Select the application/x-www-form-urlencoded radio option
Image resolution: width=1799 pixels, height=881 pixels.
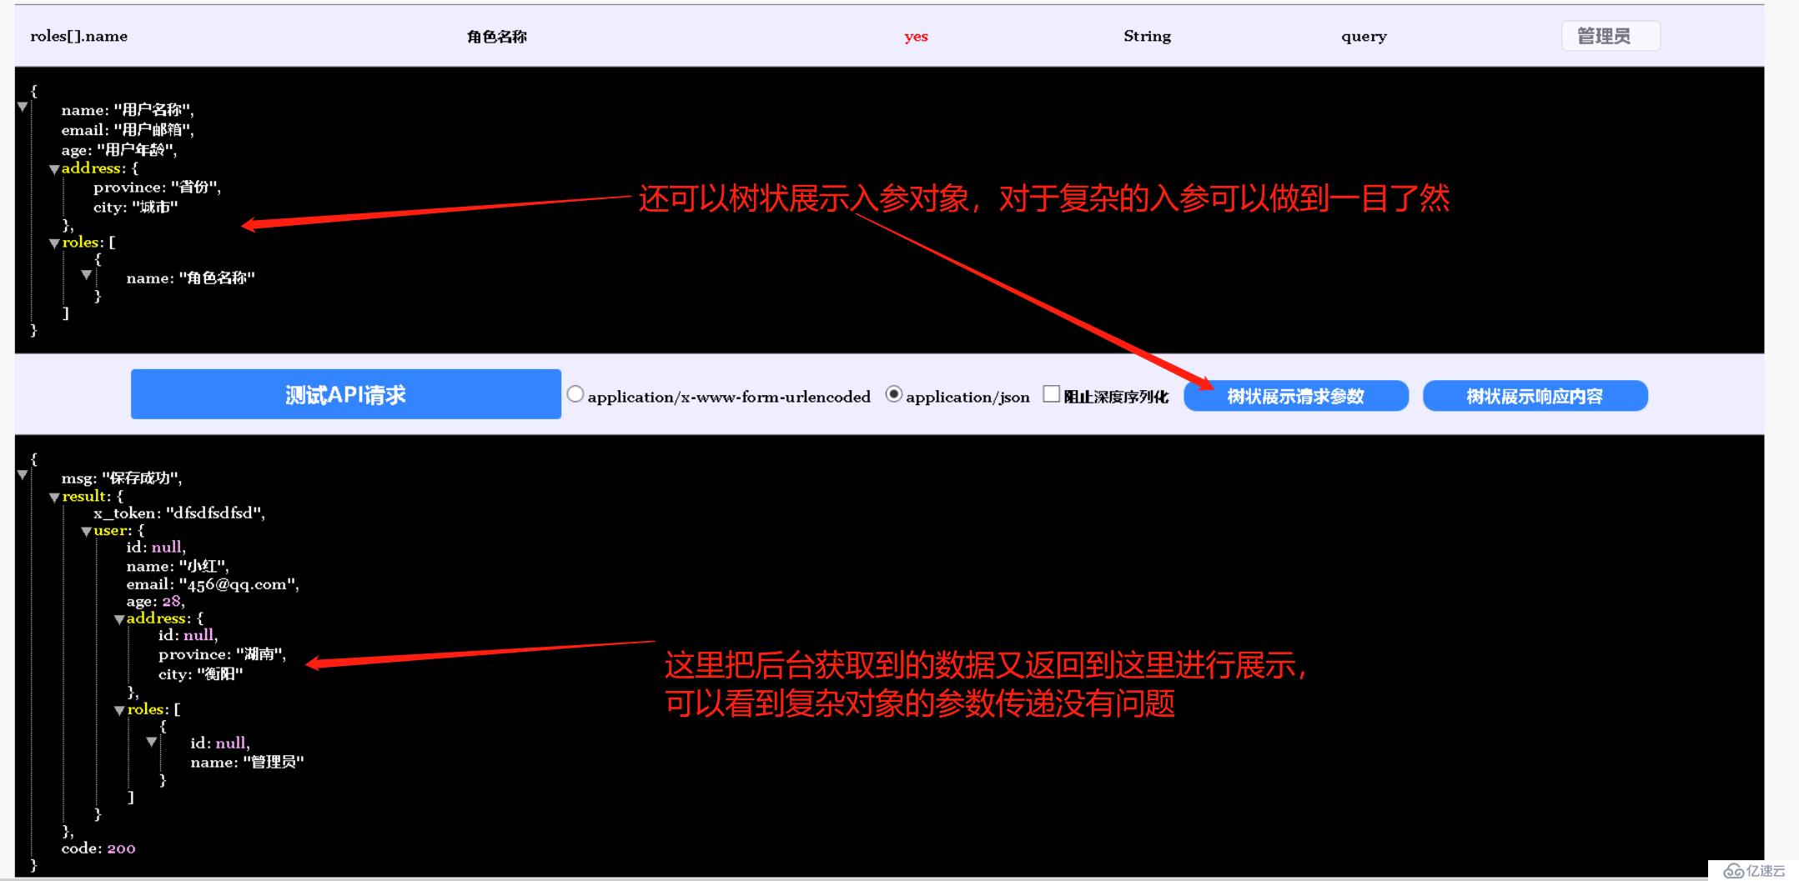coord(575,394)
